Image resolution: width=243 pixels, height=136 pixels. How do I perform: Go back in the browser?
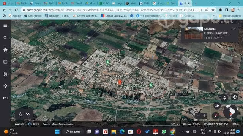pos(4,10)
